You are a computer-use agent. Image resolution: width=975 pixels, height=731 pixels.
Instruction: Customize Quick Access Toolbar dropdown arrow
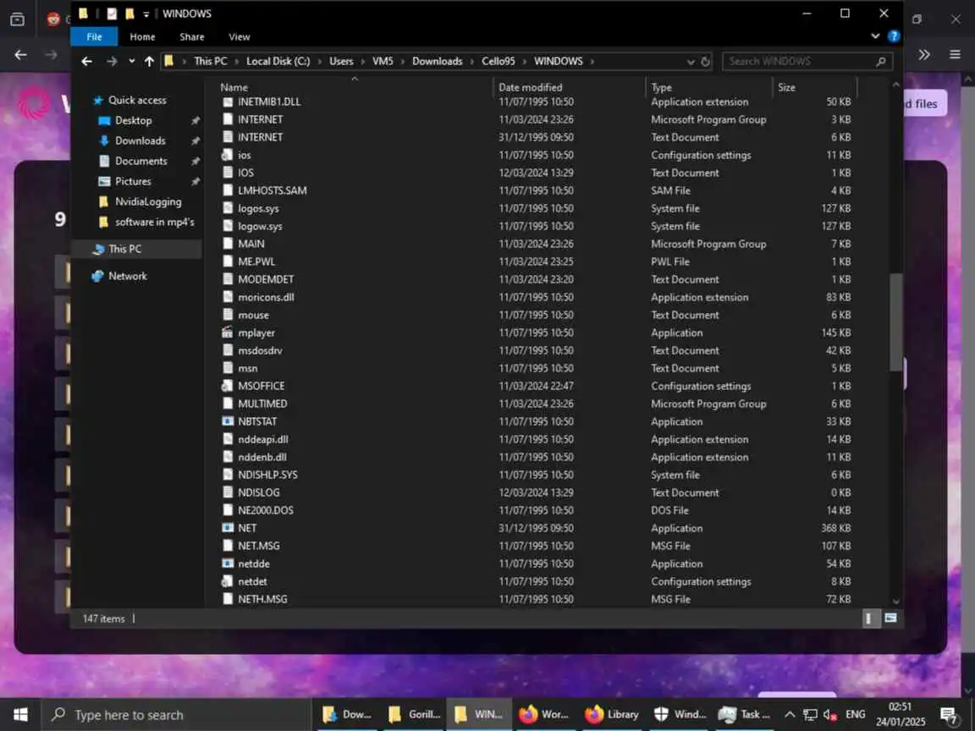(x=146, y=14)
